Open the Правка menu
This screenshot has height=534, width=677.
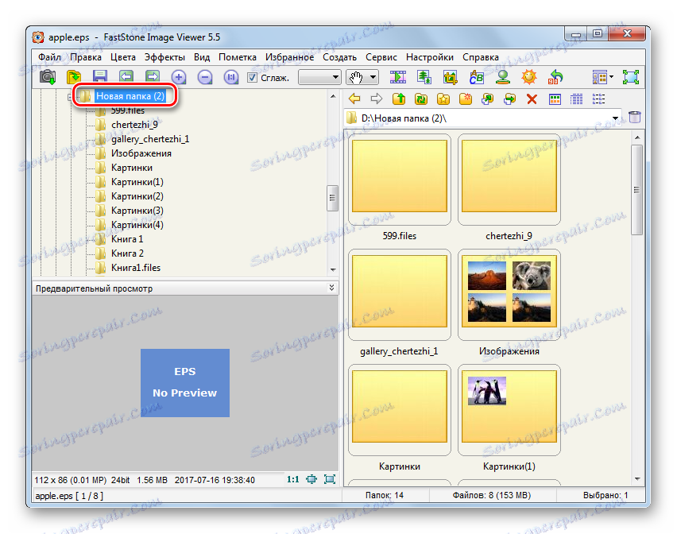tap(86, 57)
